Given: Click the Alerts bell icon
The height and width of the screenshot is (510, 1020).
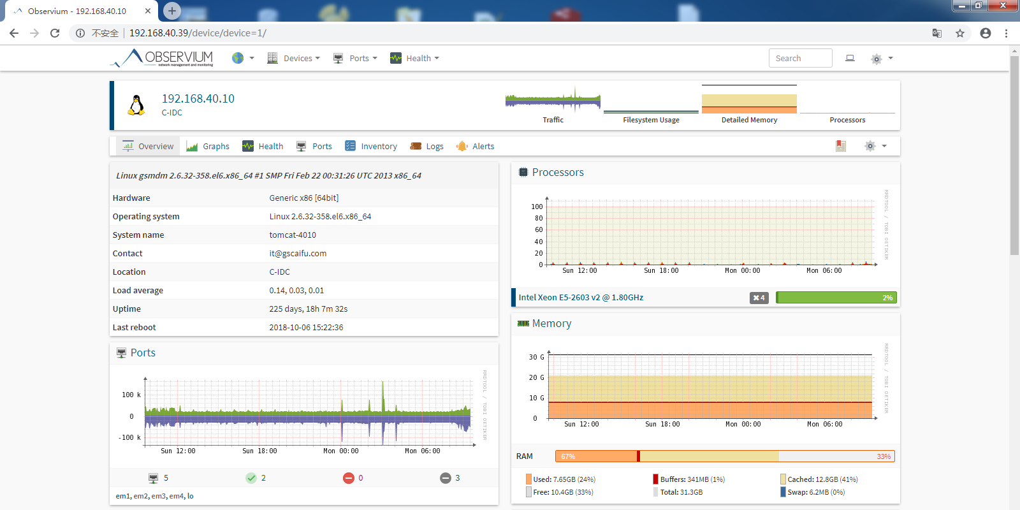Looking at the screenshot, I should click(x=462, y=146).
